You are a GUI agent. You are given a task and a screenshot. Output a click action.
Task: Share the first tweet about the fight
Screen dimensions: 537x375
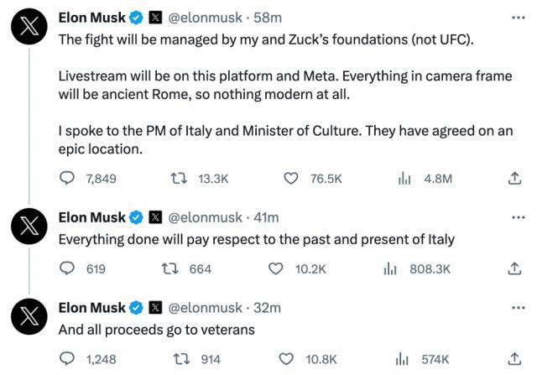tap(515, 179)
